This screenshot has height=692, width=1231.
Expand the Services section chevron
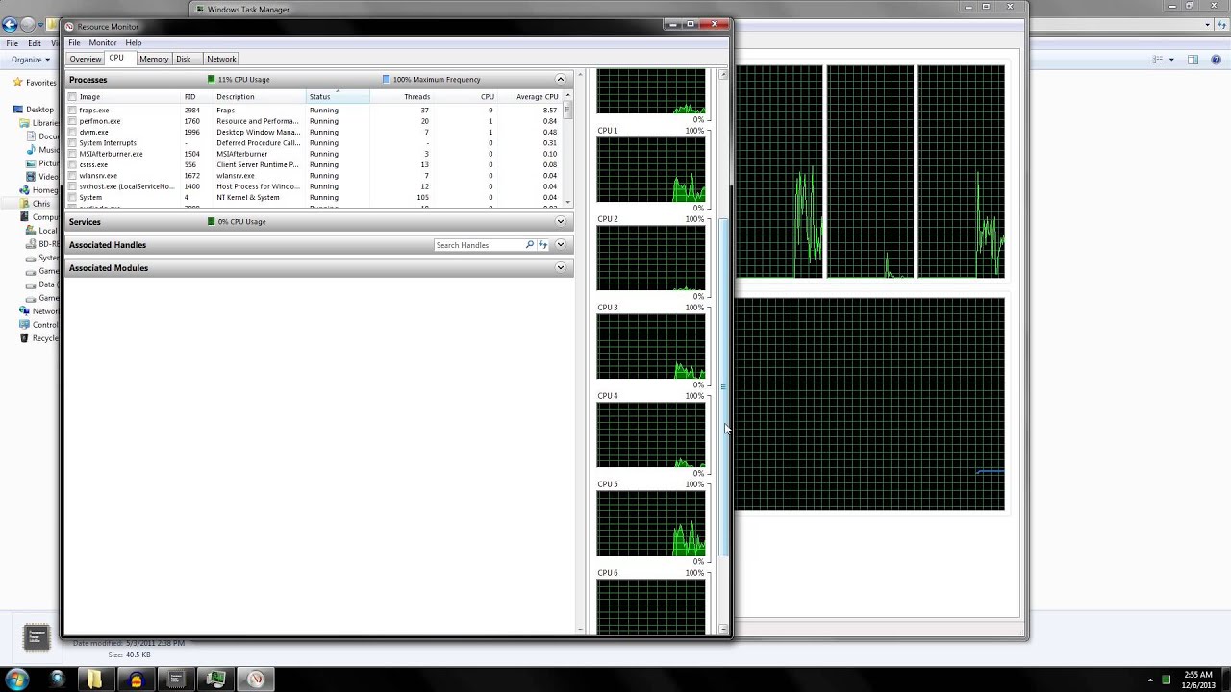pos(561,222)
